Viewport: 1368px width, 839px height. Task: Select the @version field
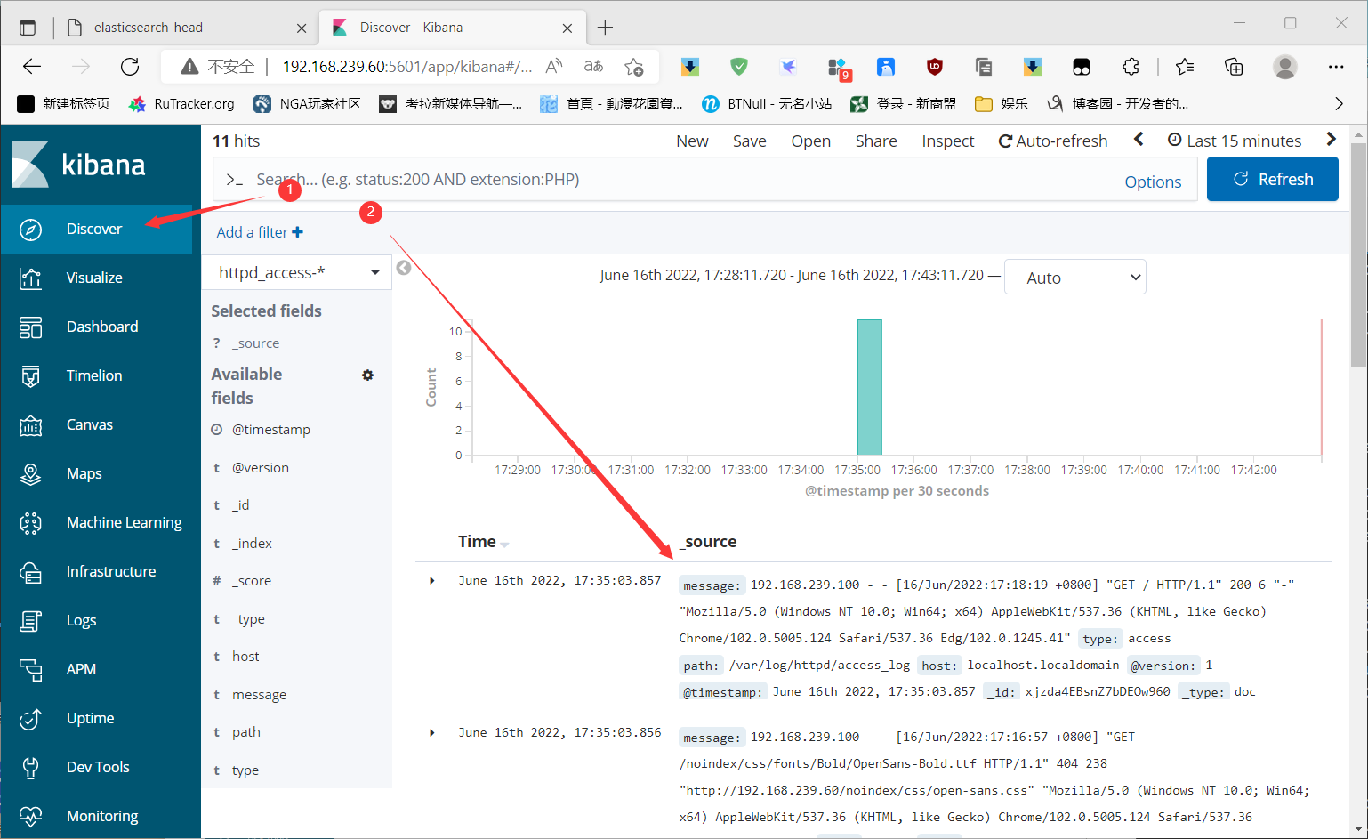pos(261,468)
